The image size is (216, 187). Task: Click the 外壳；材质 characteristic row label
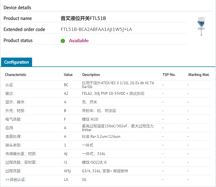tap(16, 111)
